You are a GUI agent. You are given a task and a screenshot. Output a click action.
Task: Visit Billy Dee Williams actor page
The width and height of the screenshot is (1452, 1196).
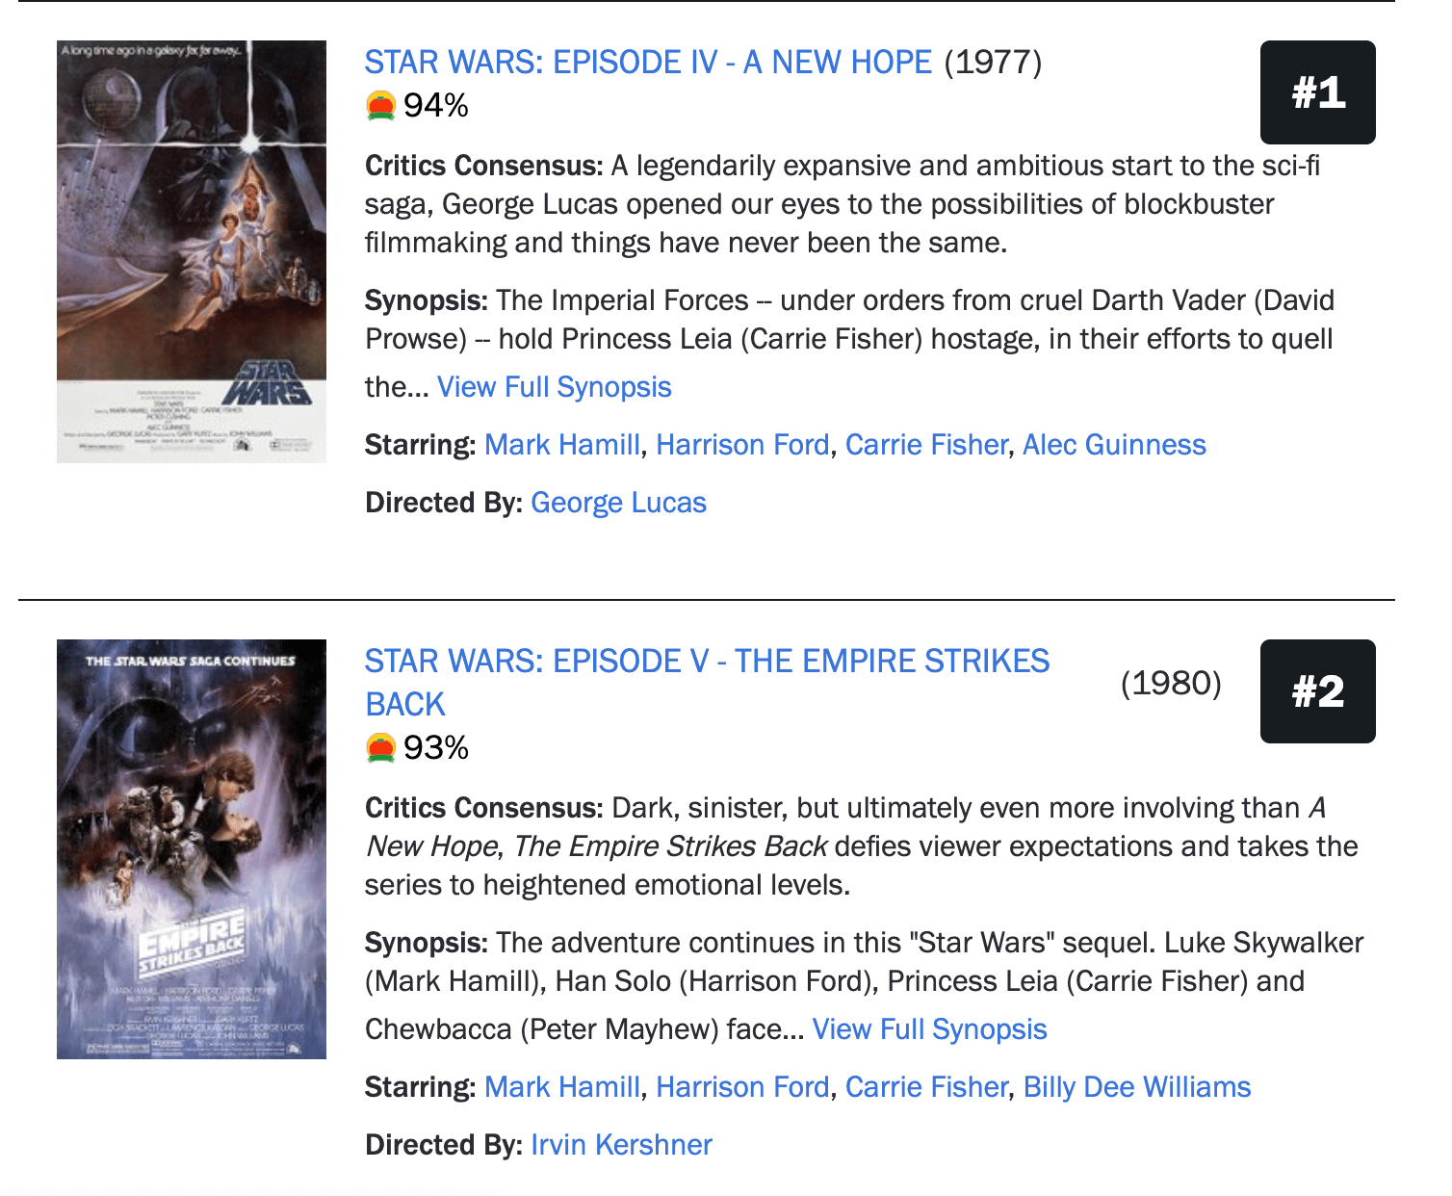[x=1137, y=1087]
